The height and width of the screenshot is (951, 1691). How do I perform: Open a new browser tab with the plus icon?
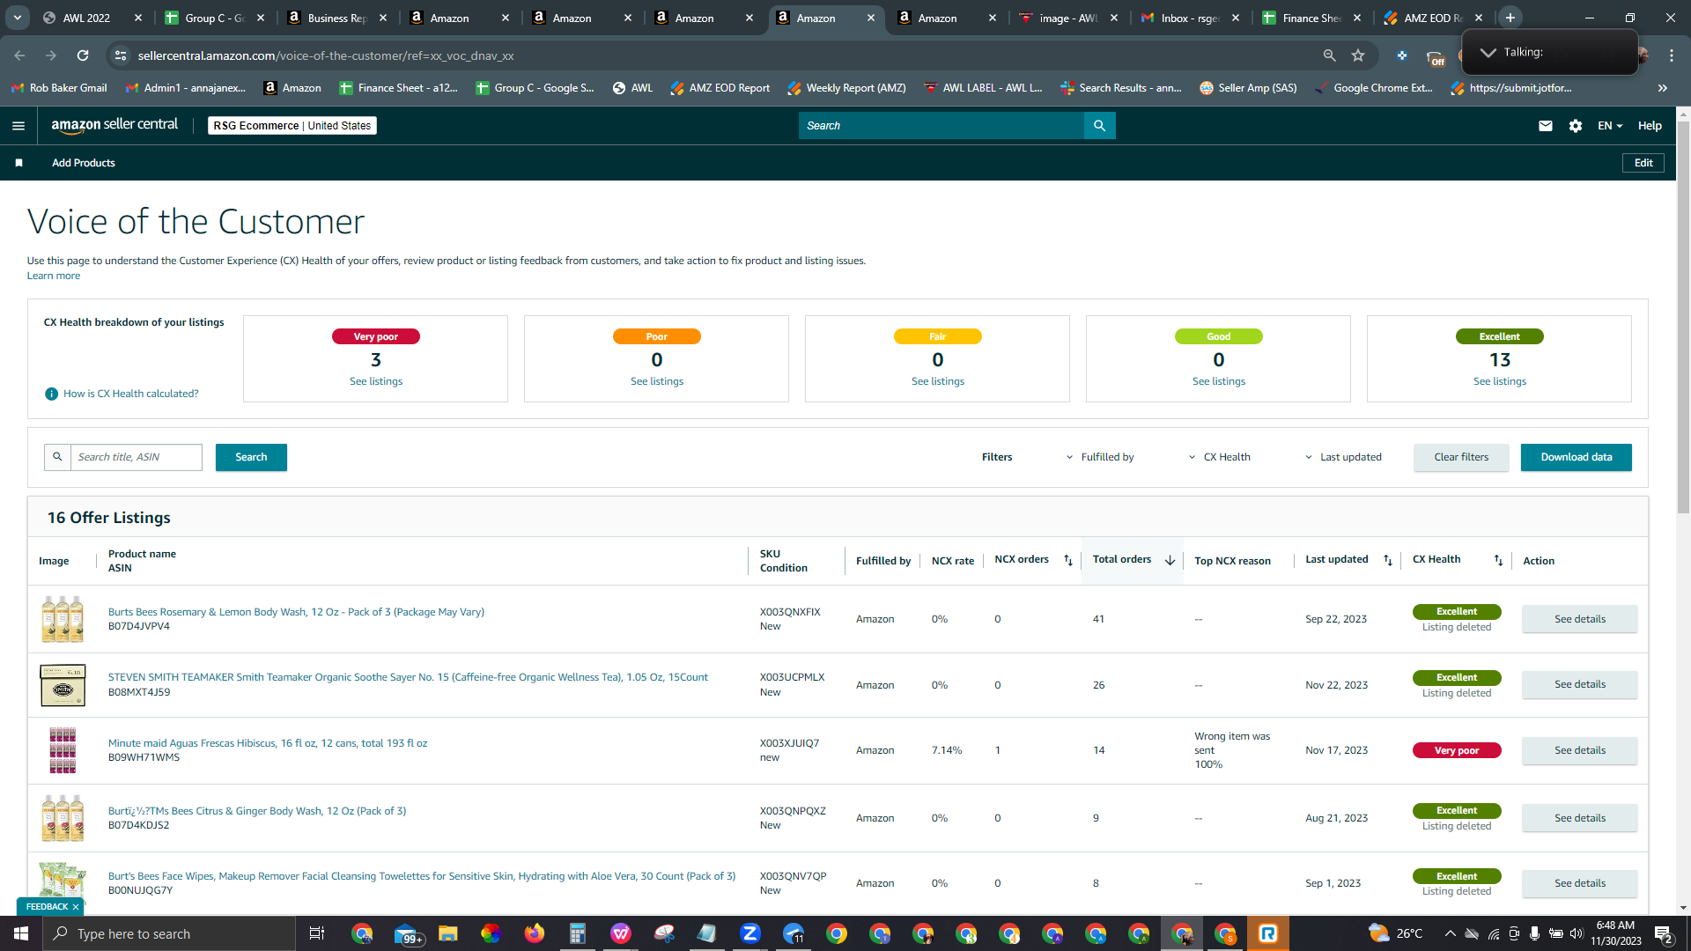pyautogui.click(x=1510, y=18)
